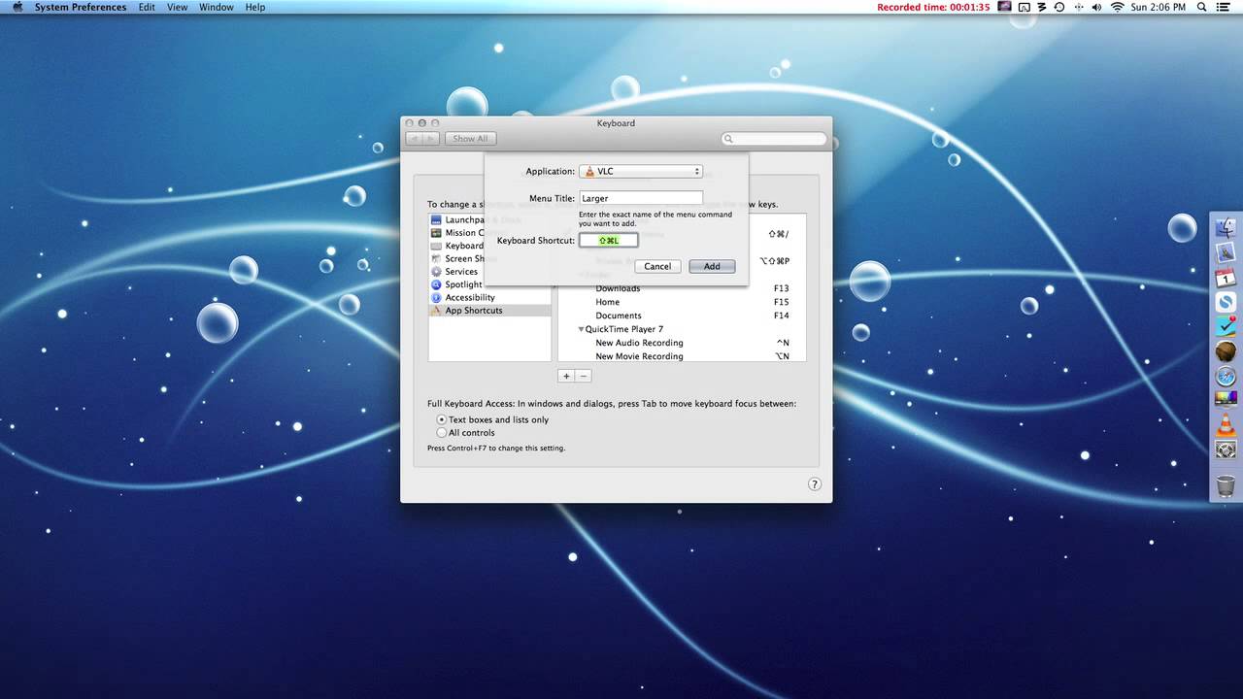Open the Apple menu
The width and height of the screenshot is (1243, 699).
[x=17, y=7]
